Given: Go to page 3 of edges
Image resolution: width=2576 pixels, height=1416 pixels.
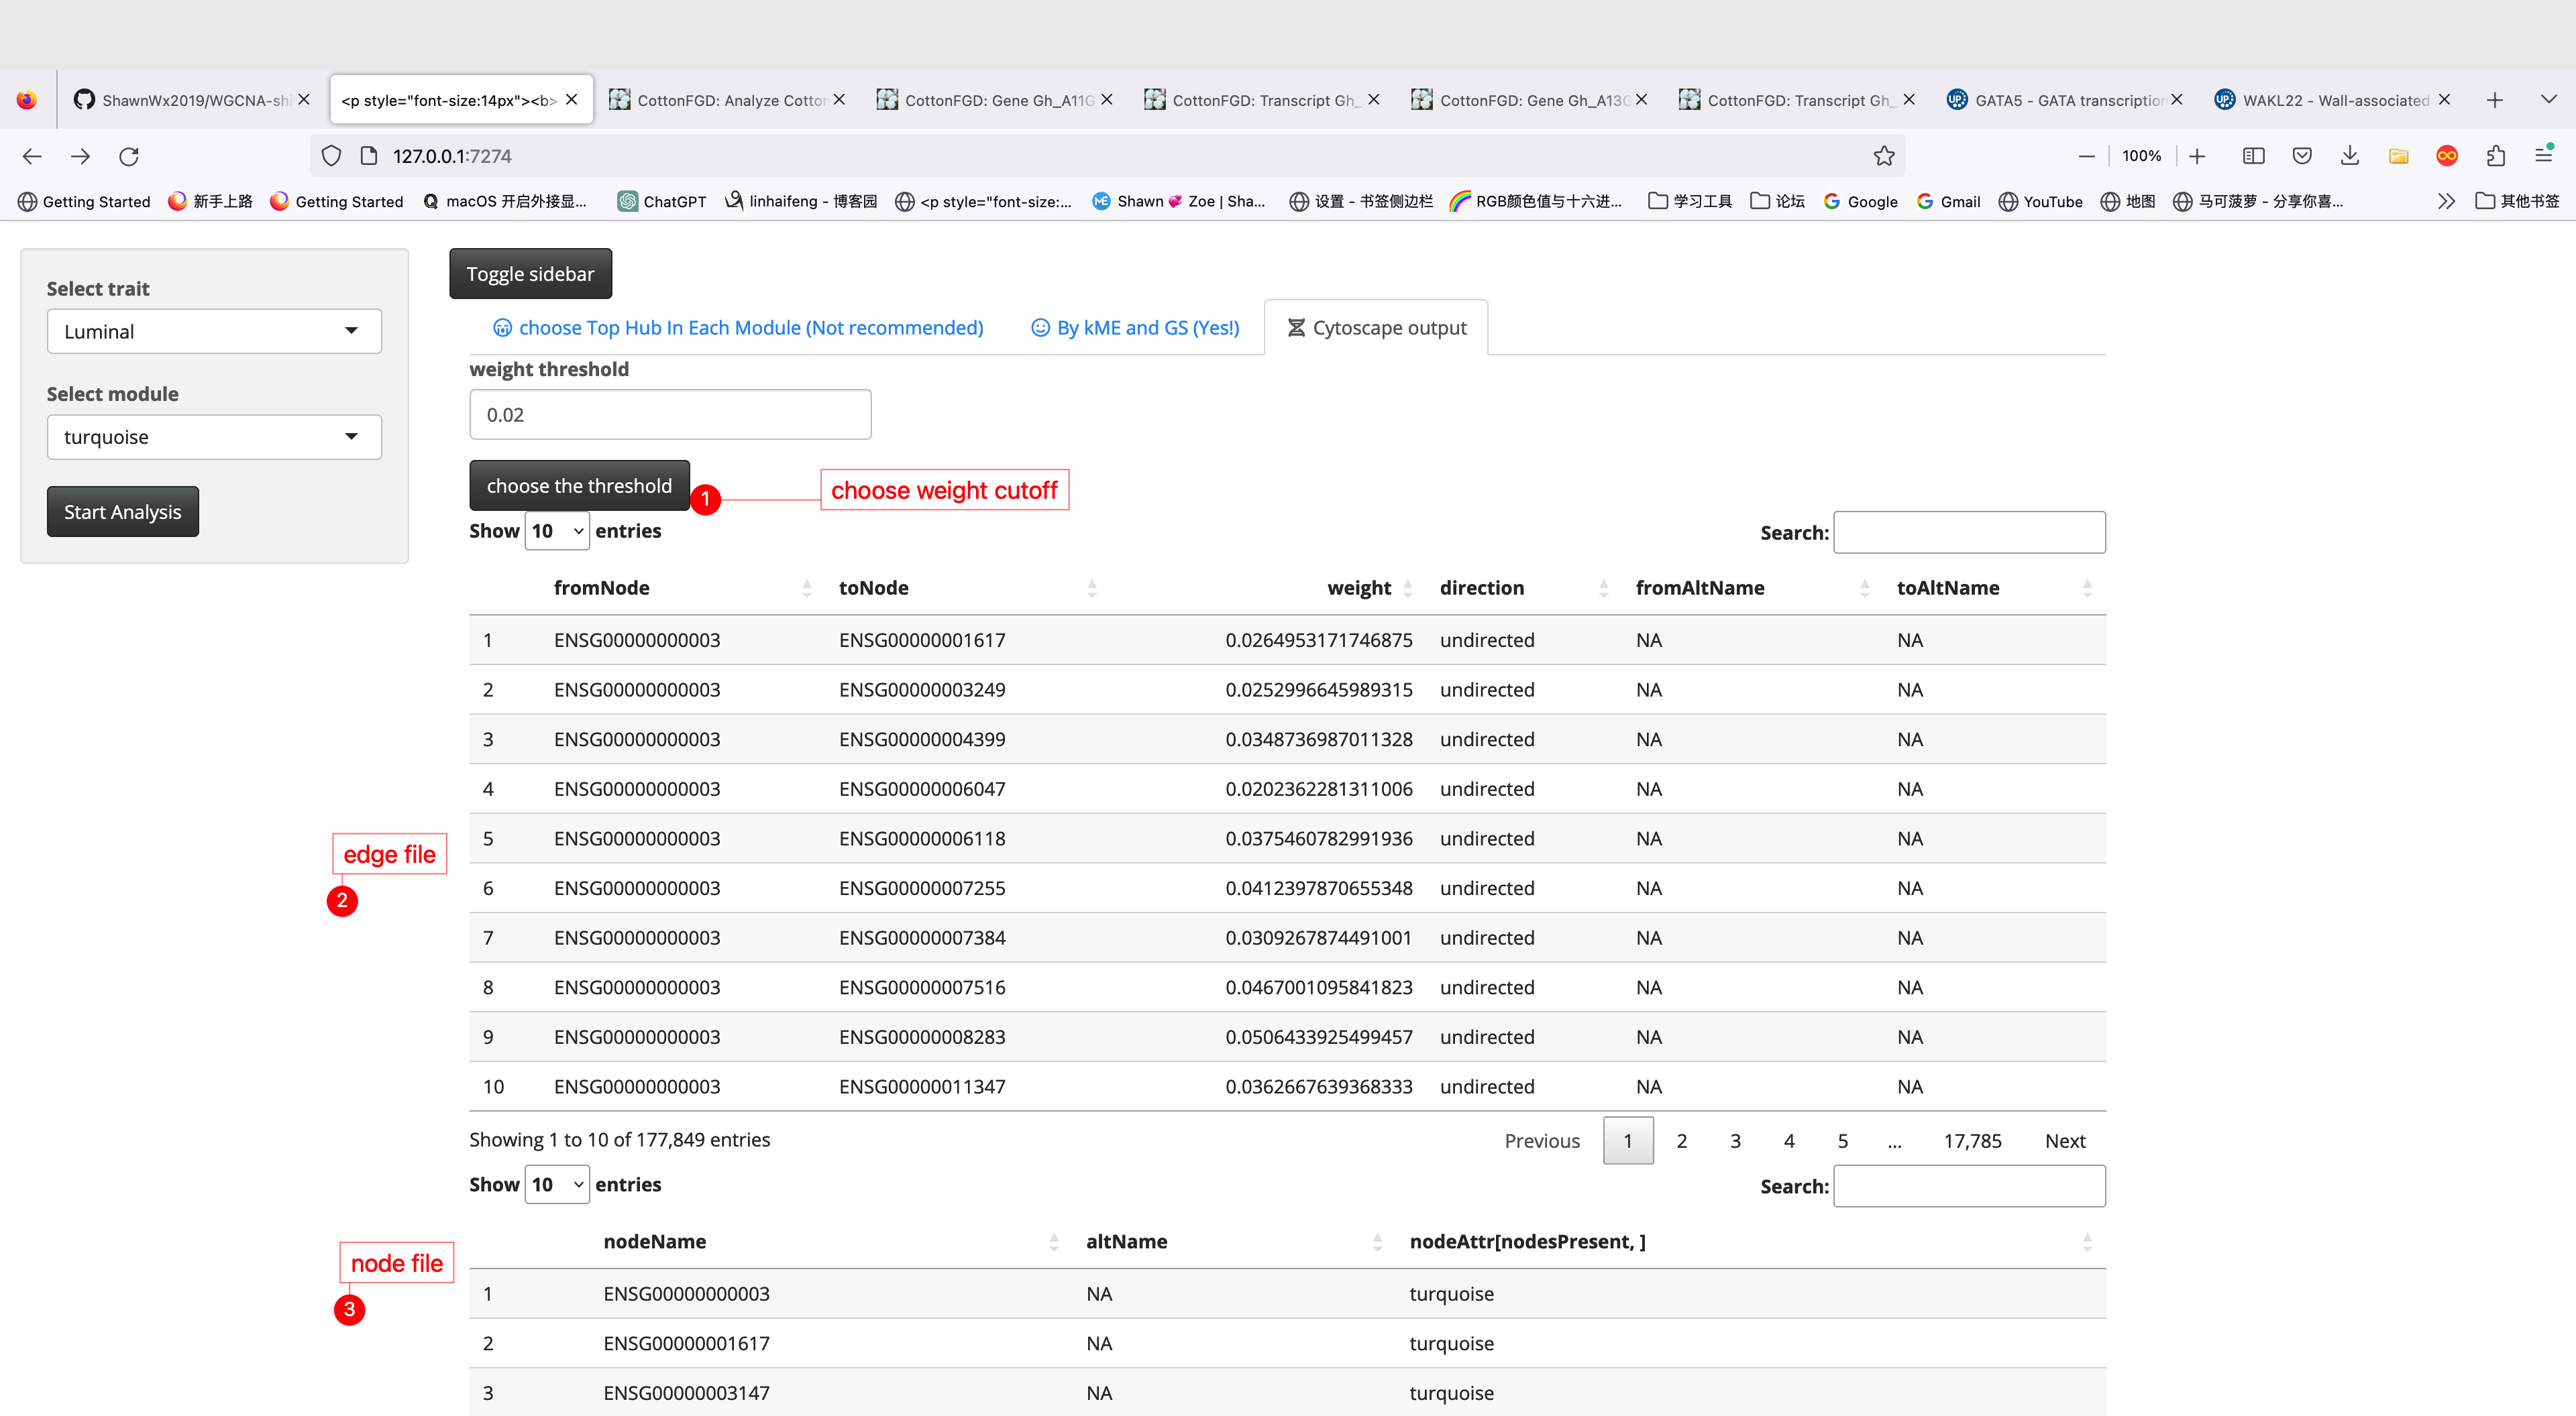Looking at the screenshot, I should 1735,1141.
